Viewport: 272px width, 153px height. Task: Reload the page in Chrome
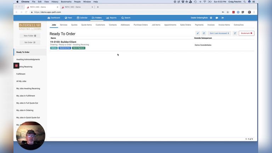click(x=26, y=12)
